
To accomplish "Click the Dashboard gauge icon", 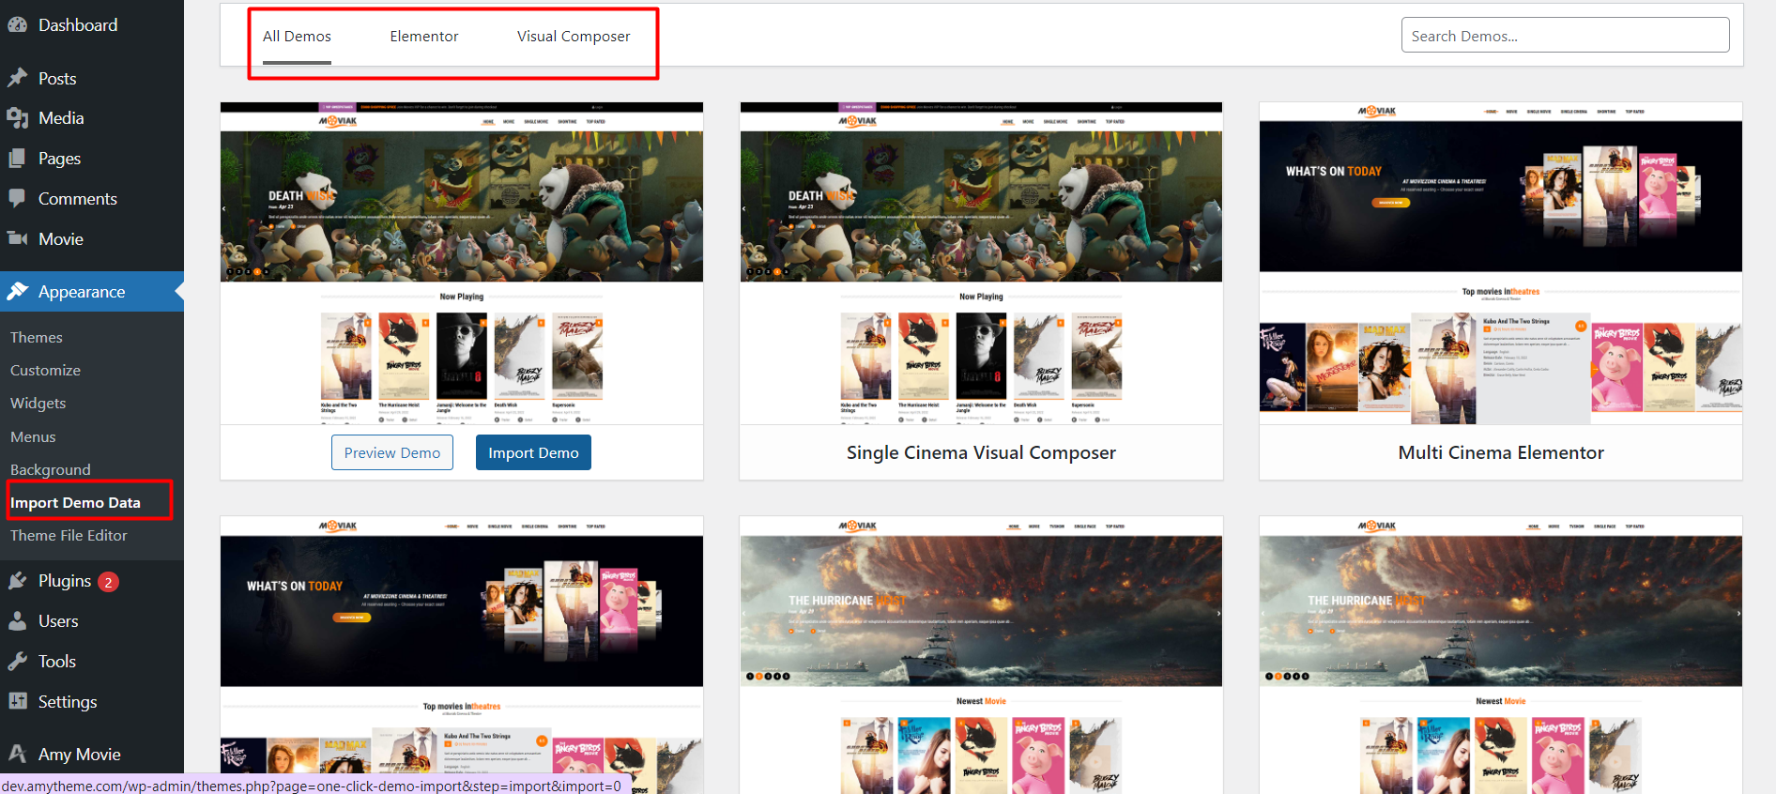I will (x=17, y=25).
